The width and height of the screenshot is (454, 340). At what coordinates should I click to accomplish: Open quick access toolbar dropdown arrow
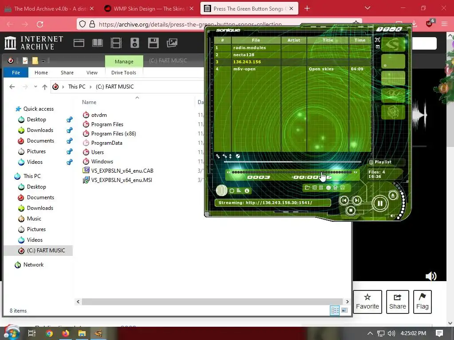coord(43,61)
